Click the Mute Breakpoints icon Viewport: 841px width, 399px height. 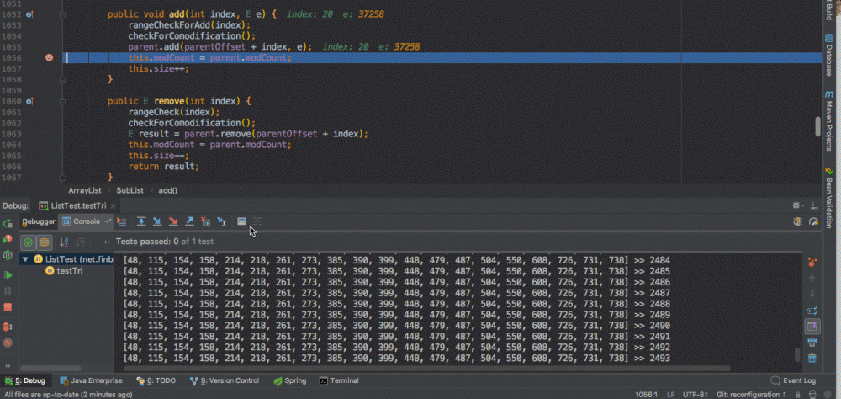tap(8, 343)
